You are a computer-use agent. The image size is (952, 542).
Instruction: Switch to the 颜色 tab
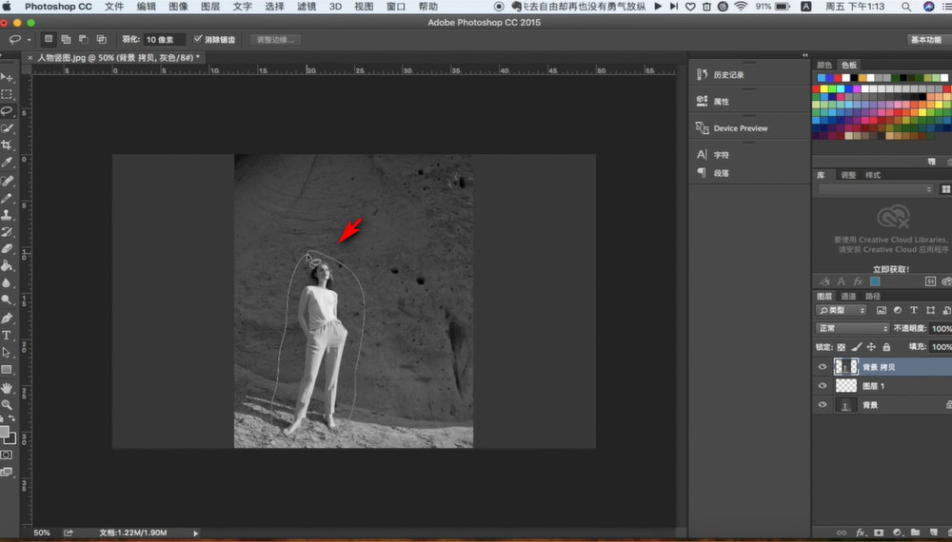pos(823,65)
